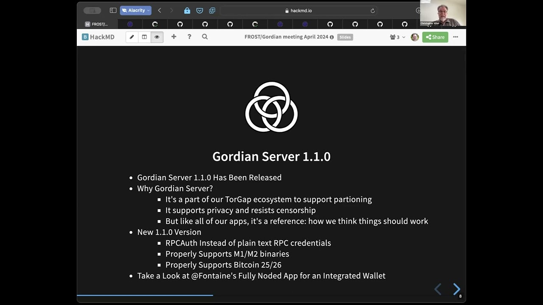Click the green Share button
This screenshot has height=305, width=543.
[435, 37]
